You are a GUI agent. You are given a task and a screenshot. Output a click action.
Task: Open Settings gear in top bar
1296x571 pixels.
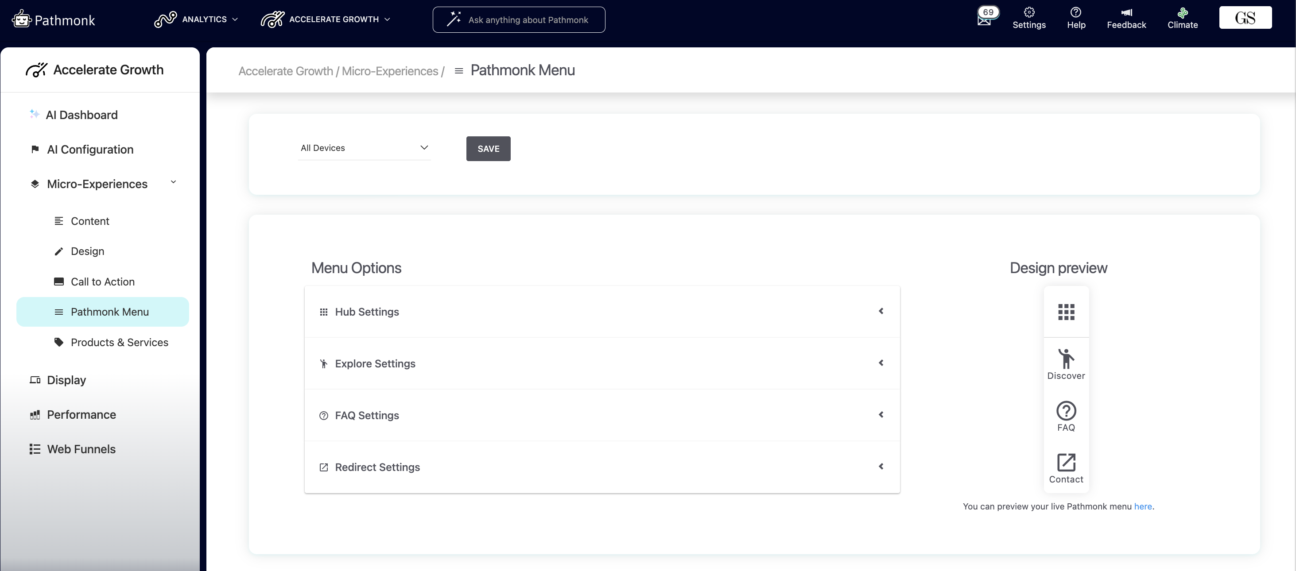click(x=1029, y=12)
